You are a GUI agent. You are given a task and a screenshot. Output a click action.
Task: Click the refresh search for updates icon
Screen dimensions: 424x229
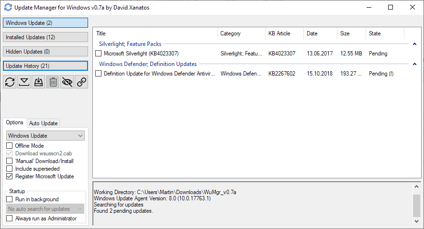pos(10,82)
